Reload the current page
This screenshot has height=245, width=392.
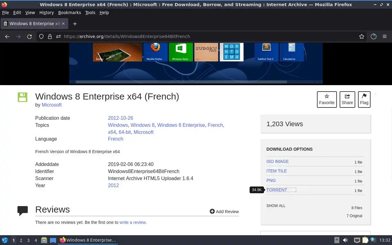[29, 36]
